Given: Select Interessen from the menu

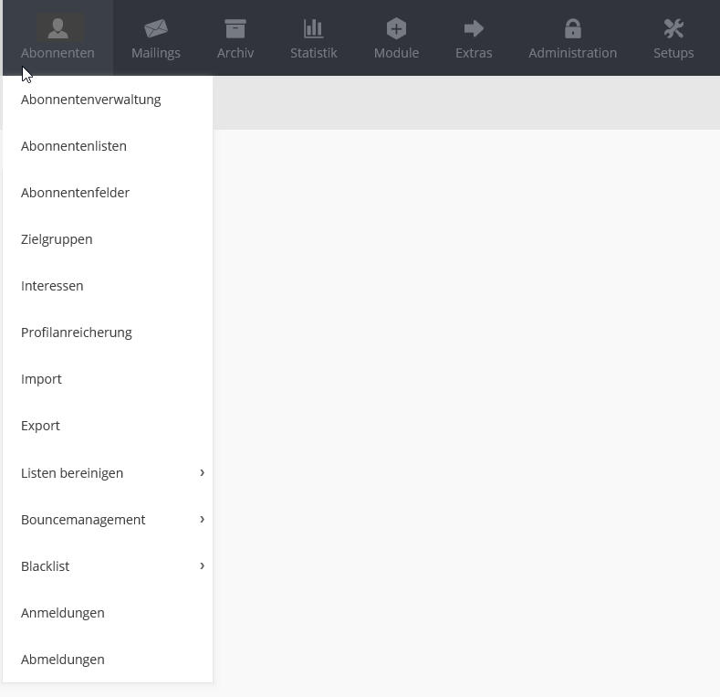Looking at the screenshot, I should pyautogui.click(x=52, y=286).
